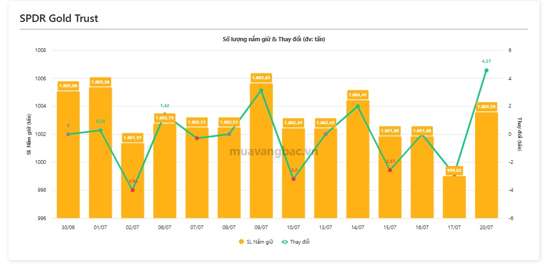Click the 1.002,79 bar value label
548x264 pixels.
(x=165, y=118)
